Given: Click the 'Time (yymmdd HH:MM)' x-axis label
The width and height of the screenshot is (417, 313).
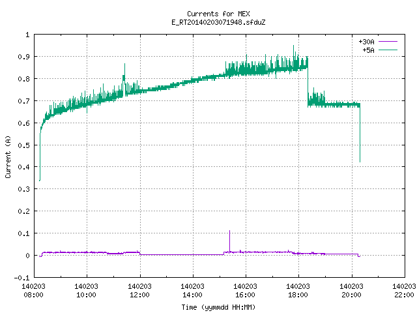Looking at the screenshot, I should 218,307.
